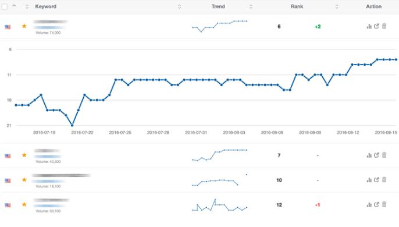Click lowest chart point at rank 21
Image resolution: width=399 pixels, height=227 pixels.
[x=72, y=125]
